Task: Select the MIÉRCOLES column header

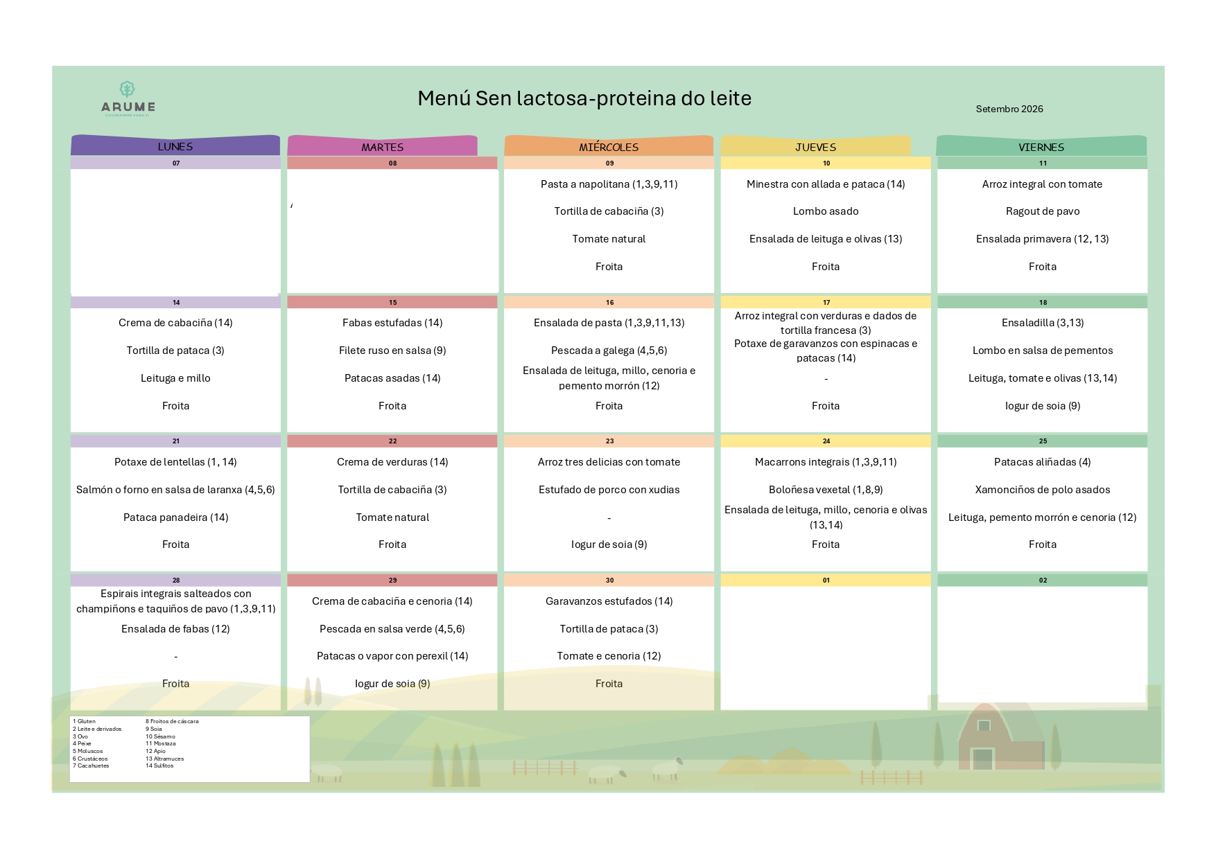Action: 609,146
